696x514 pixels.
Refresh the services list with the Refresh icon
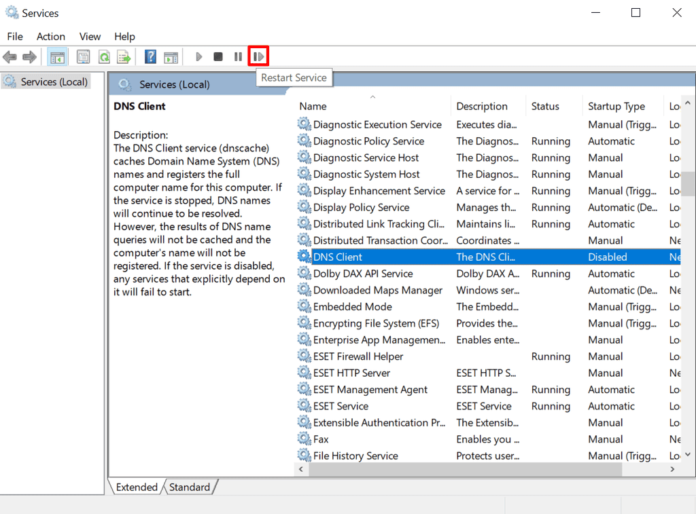pos(103,56)
